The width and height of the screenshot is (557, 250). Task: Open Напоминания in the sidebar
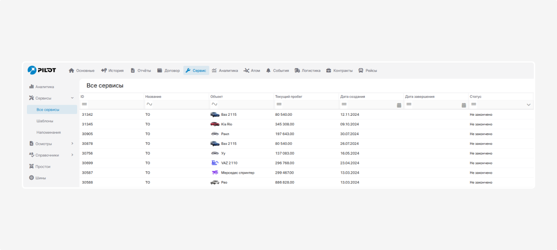(48, 132)
